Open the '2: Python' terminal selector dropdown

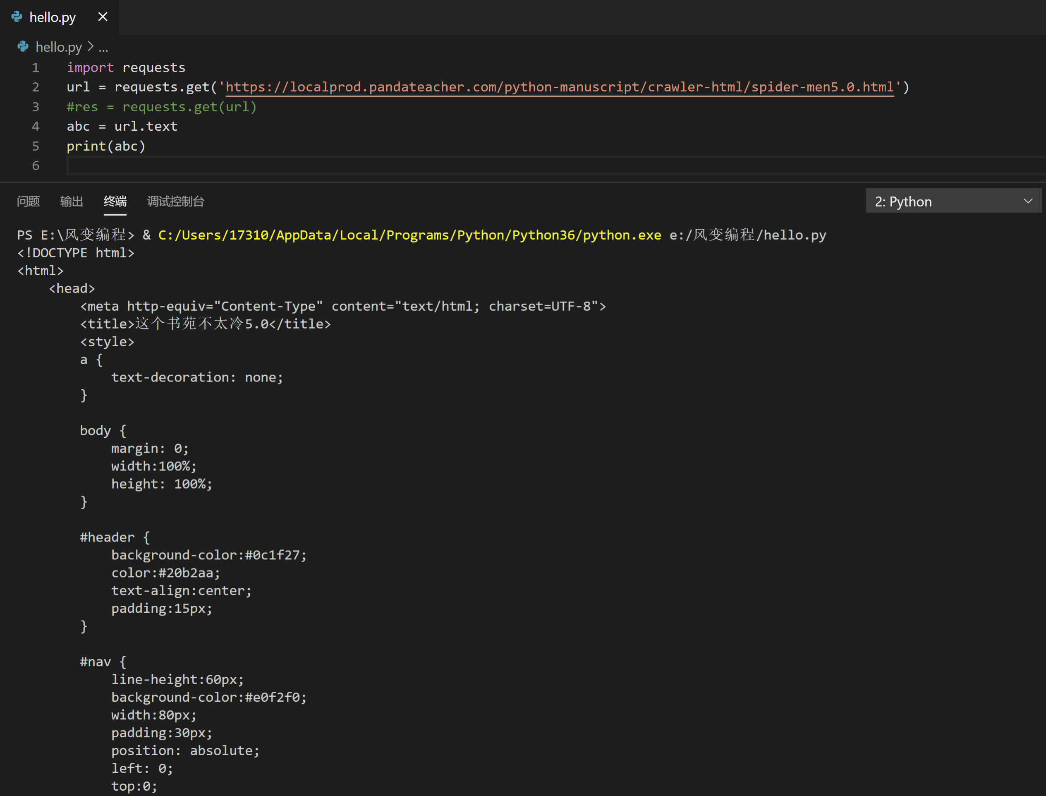coord(953,201)
